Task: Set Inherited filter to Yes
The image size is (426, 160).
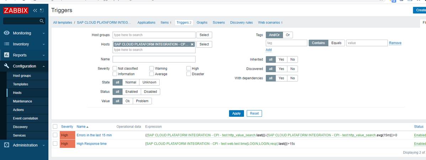Action: pyautogui.click(x=281, y=59)
